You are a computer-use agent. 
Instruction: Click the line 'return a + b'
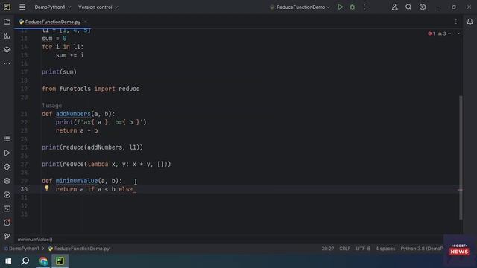(77, 131)
